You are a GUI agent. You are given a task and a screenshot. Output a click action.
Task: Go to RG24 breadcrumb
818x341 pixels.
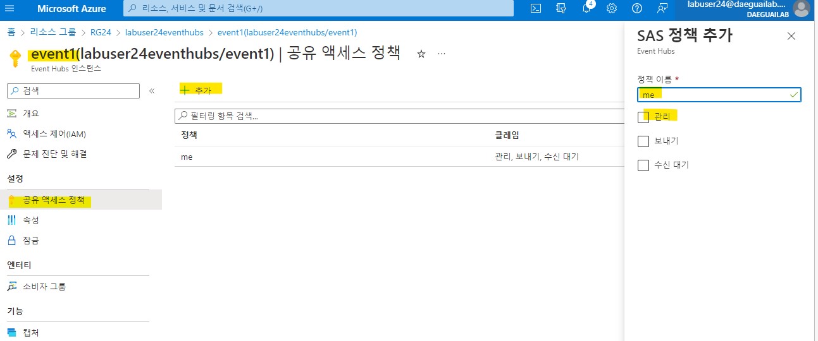click(101, 32)
